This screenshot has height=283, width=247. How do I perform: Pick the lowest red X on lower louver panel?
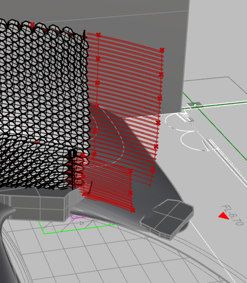133,210
